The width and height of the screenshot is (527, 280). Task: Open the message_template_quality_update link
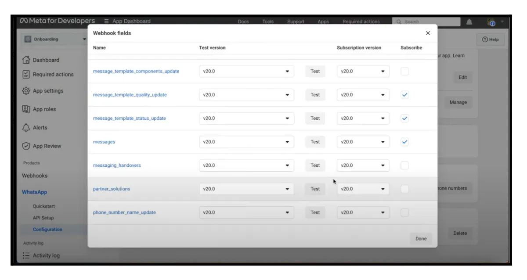pyautogui.click(x=130, y=95)
